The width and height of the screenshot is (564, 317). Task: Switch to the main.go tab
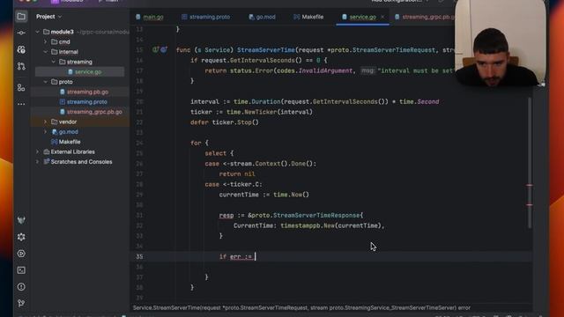click(150, 17)
